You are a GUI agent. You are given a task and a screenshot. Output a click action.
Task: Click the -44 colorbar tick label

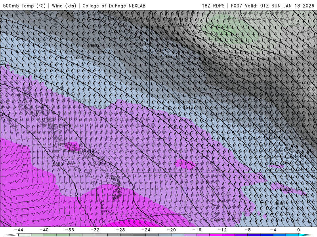[19, 230]
